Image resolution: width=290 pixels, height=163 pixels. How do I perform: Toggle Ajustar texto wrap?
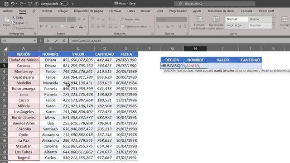tap(130, 19)
